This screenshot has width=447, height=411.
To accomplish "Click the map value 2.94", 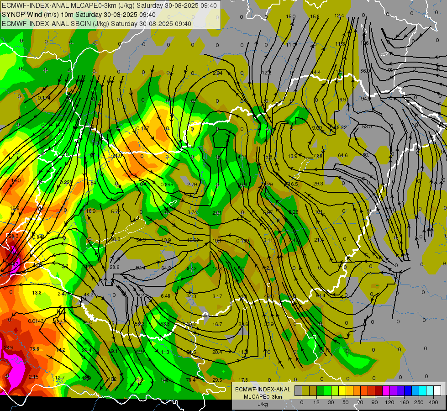I will 217,73.
